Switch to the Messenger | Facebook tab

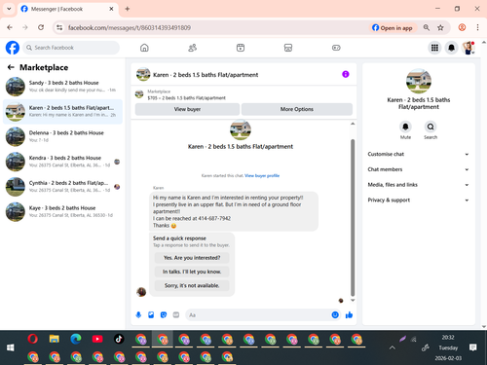click(67, 9)
